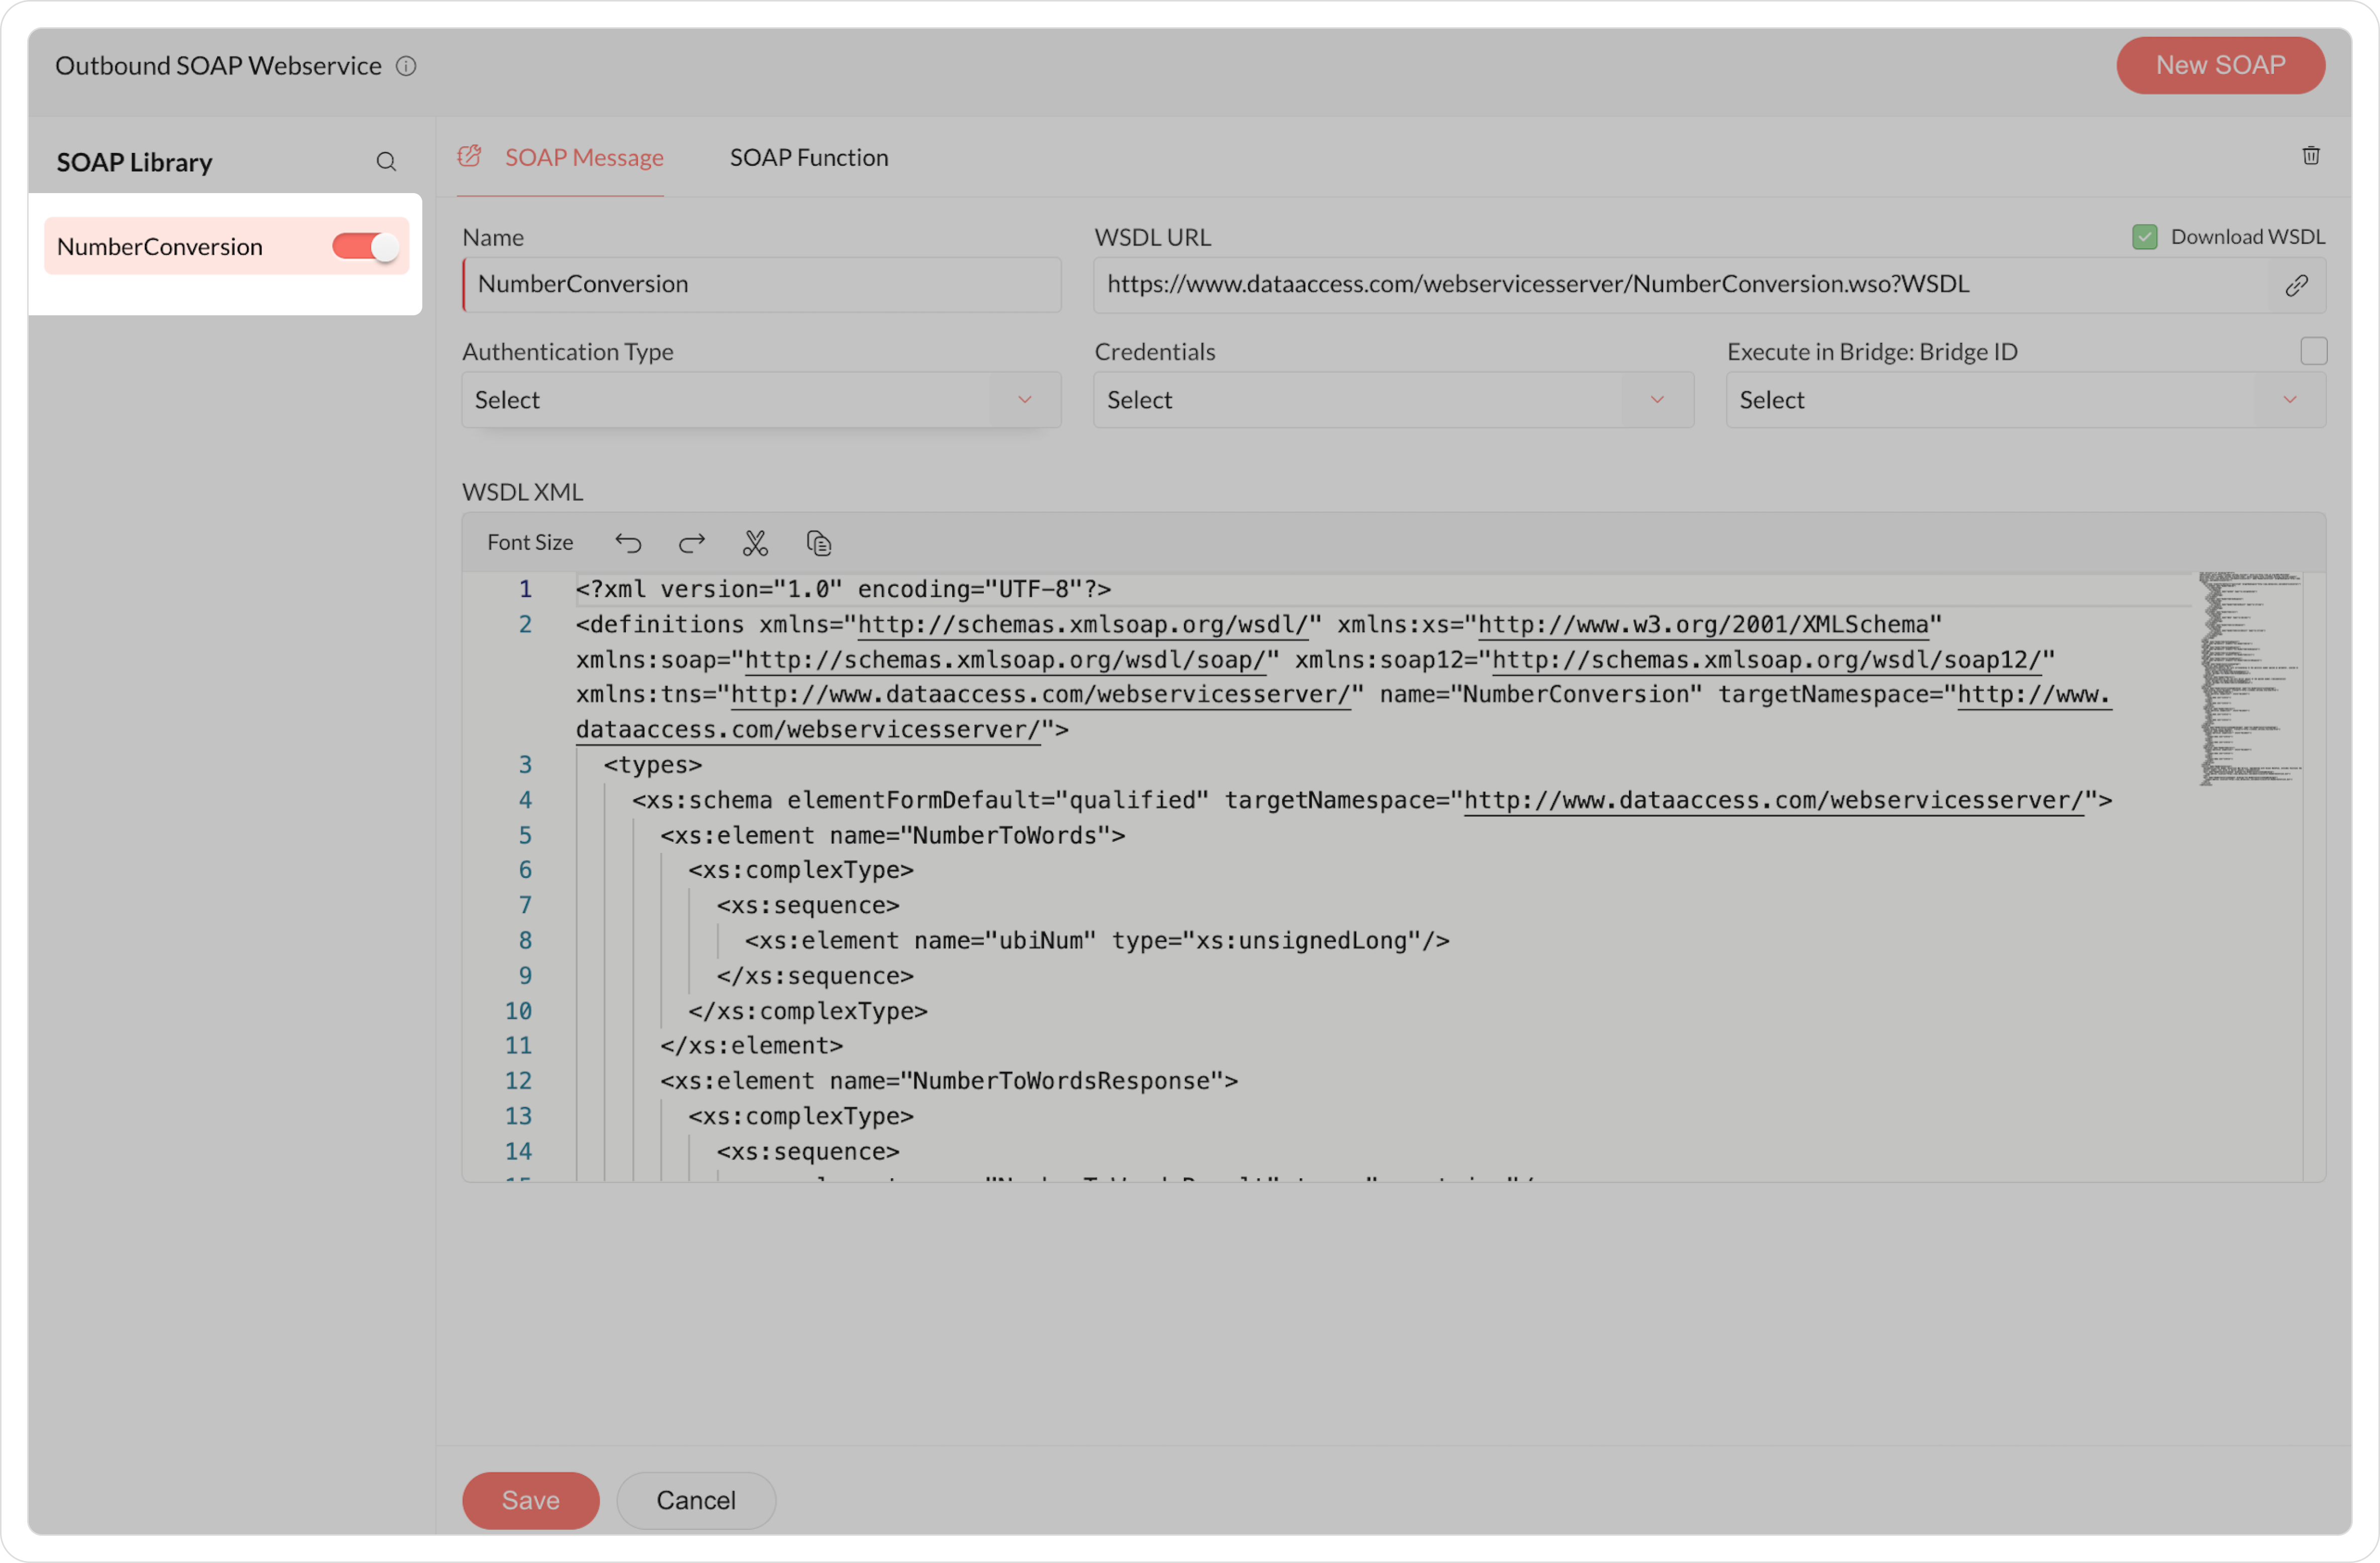Check the Execute in Bridge checkbox
The image size is (2380, 1563).
tap(2313, 351)
